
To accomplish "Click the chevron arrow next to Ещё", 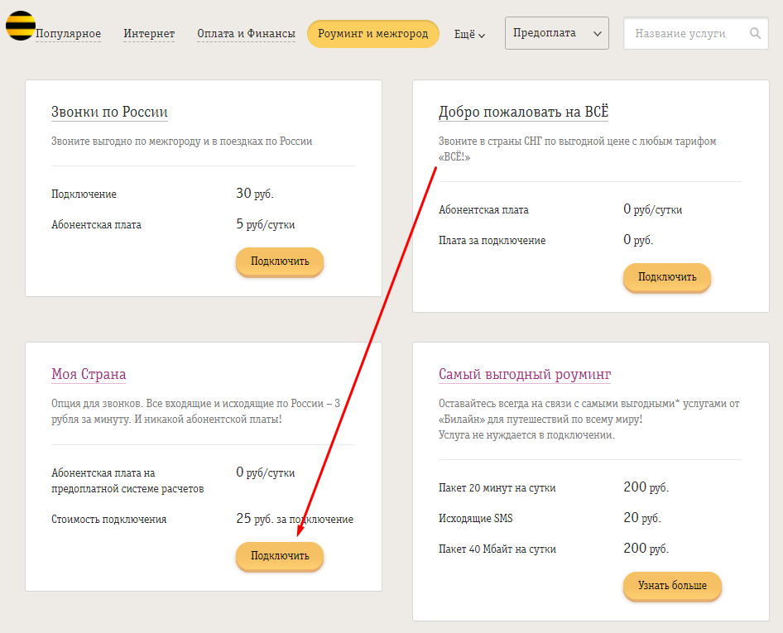I will pos(482,35).
